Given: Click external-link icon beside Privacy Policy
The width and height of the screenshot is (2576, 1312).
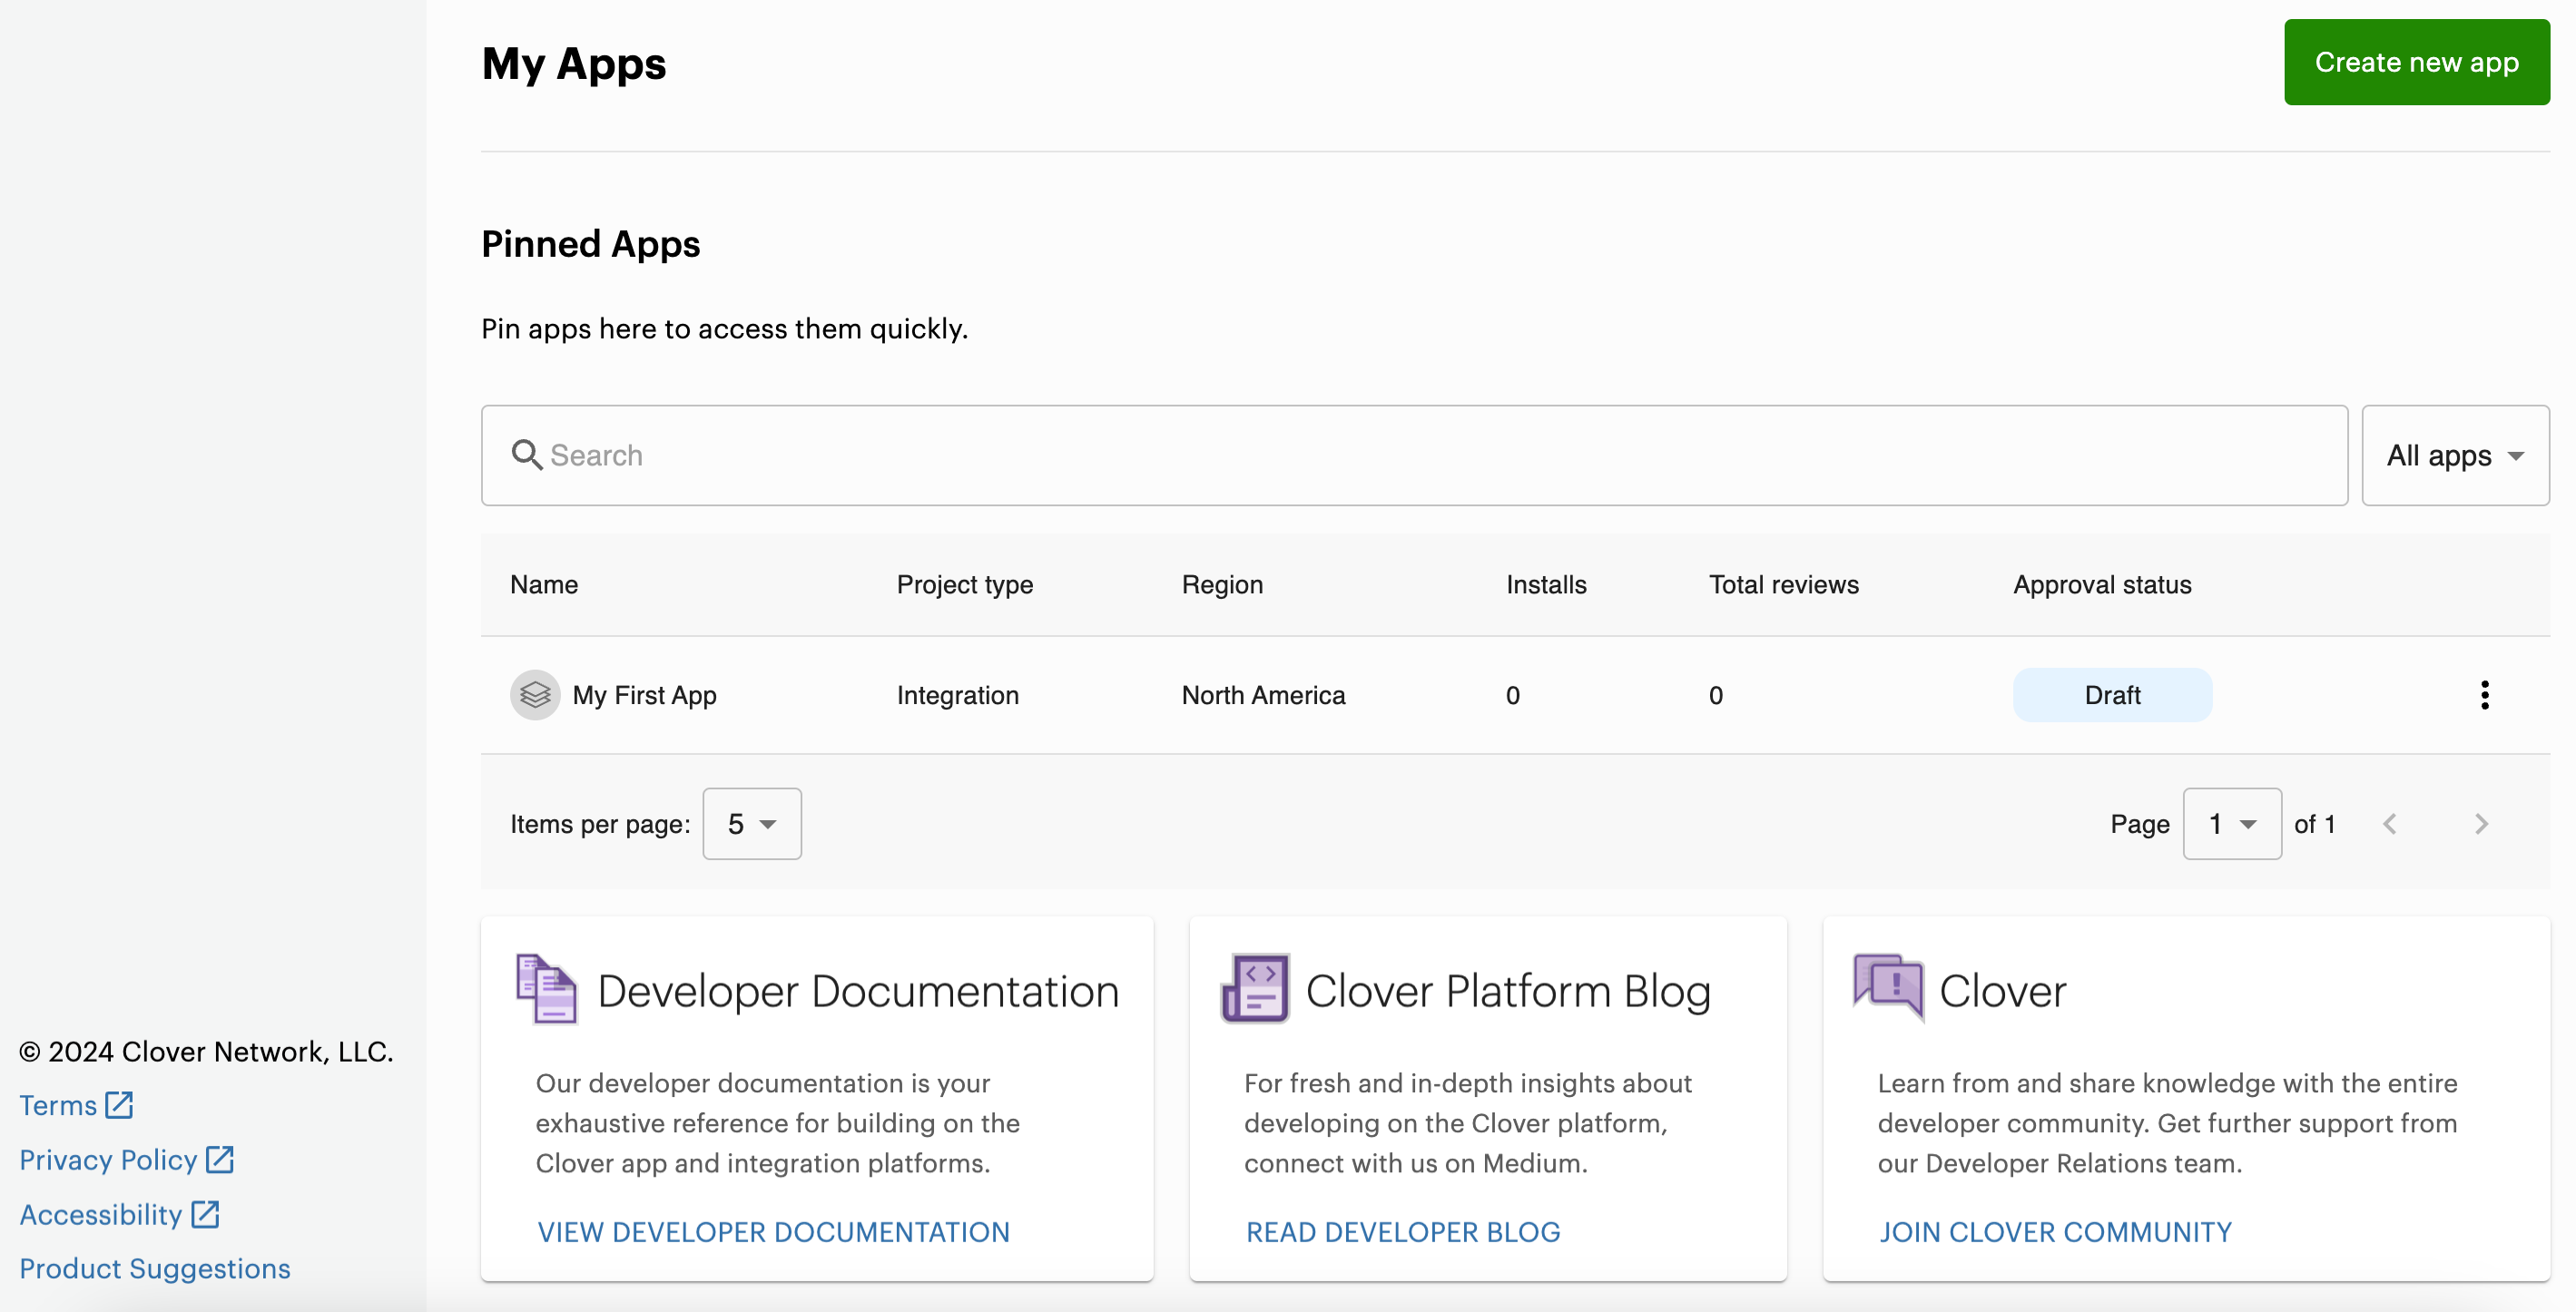Looking at the screenshot, I should pyautogui.click(x=220, y=1160).
